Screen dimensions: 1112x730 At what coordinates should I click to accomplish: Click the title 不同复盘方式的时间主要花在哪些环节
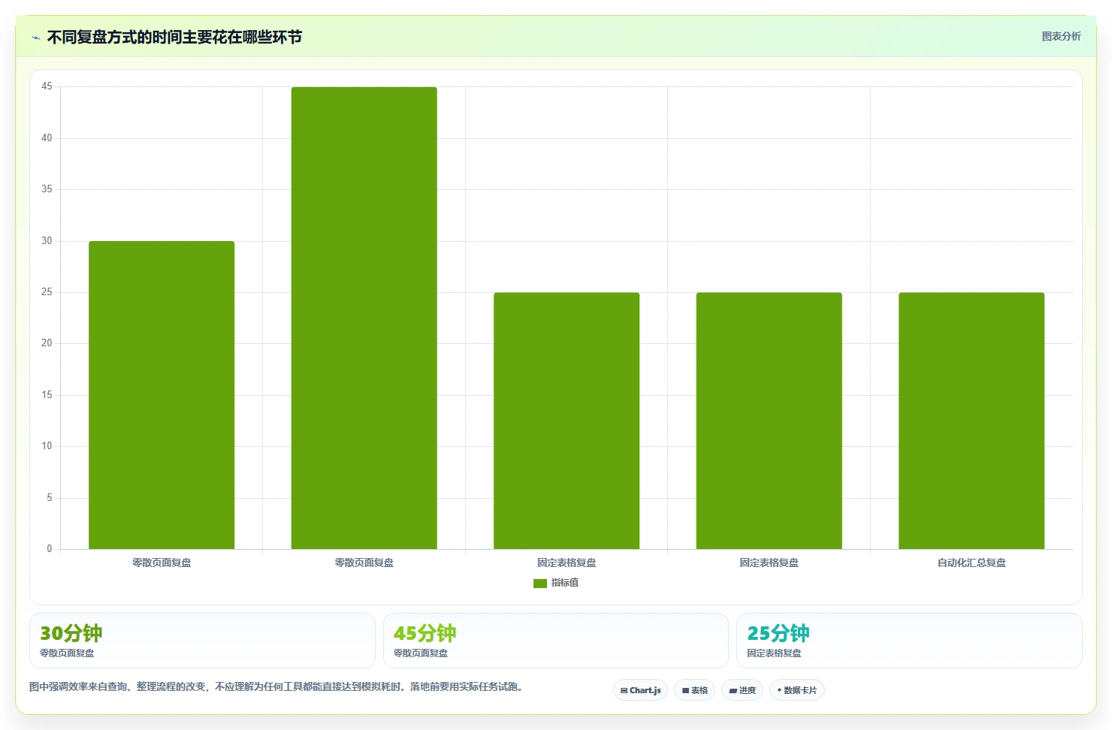click(x=174, y=37)
